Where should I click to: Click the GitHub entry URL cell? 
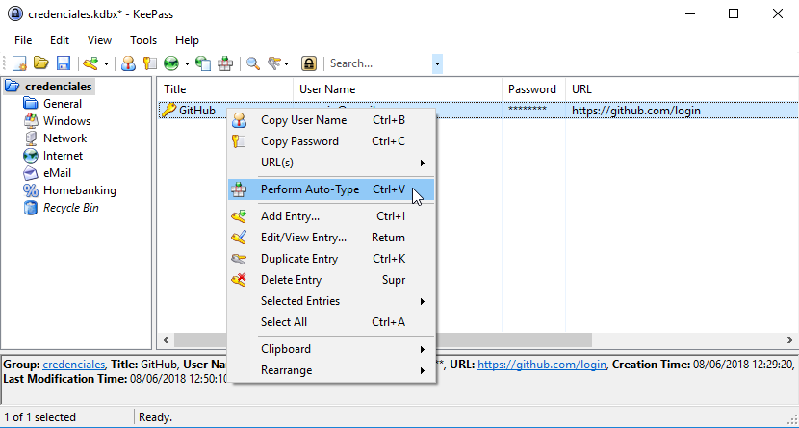[x=636, y=111]
